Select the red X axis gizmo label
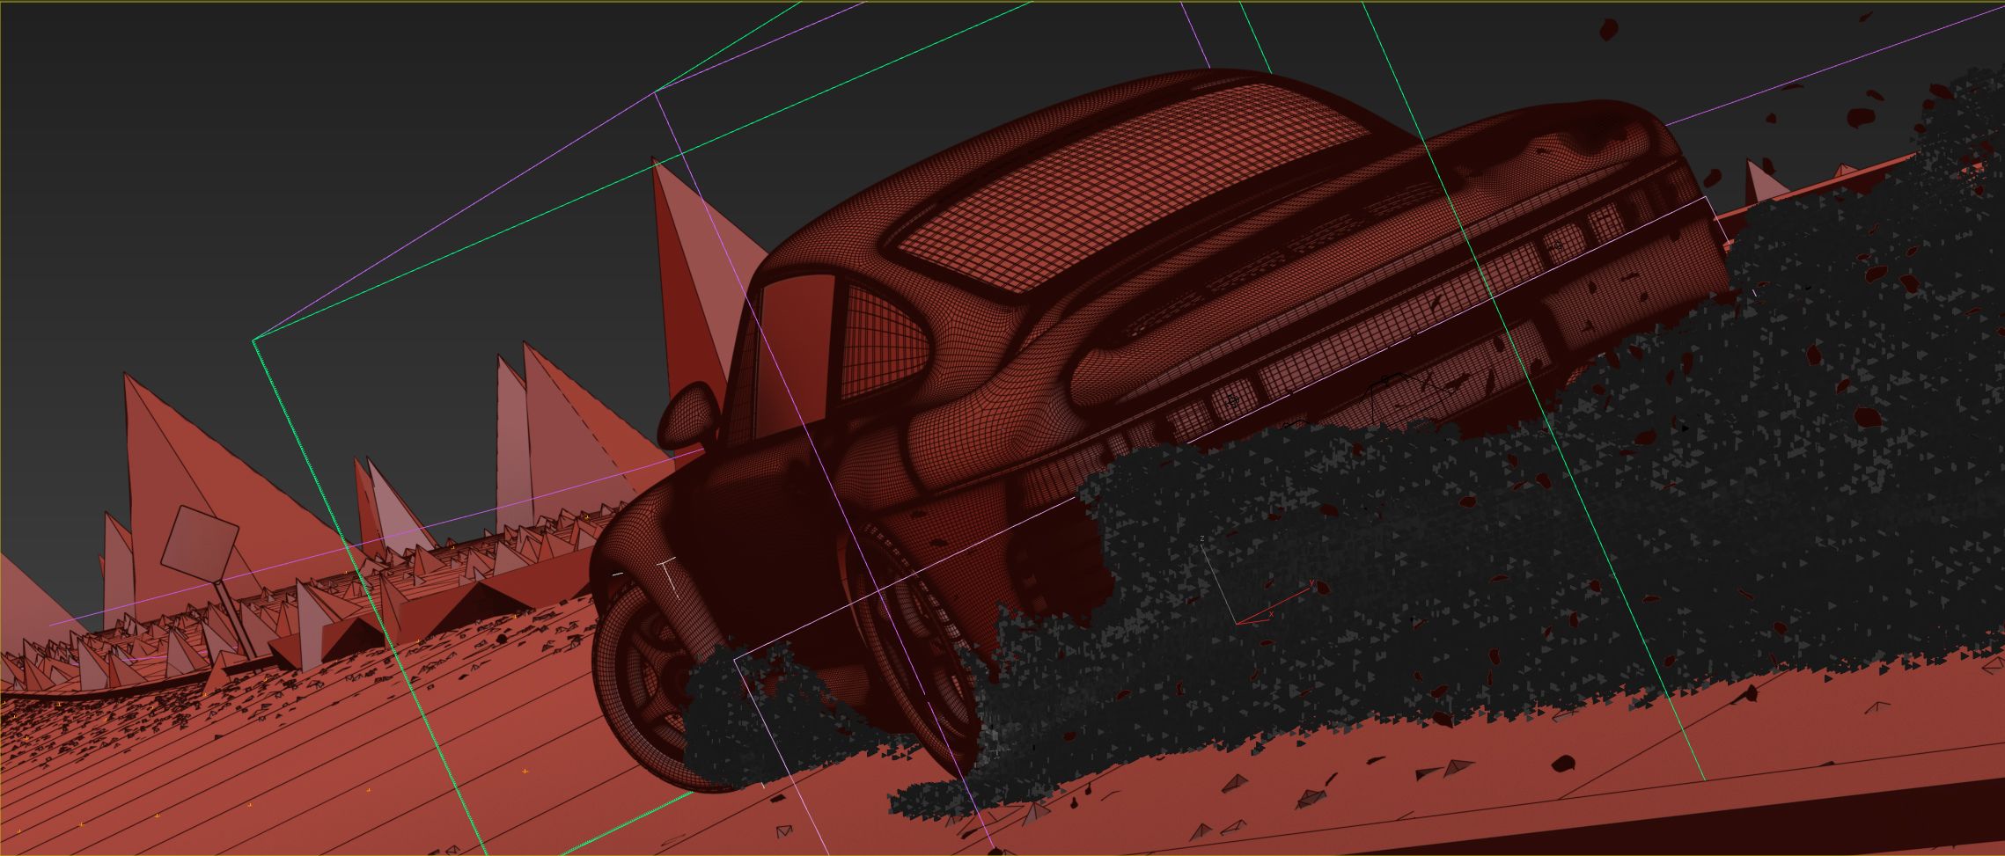 click(1270, 615)
